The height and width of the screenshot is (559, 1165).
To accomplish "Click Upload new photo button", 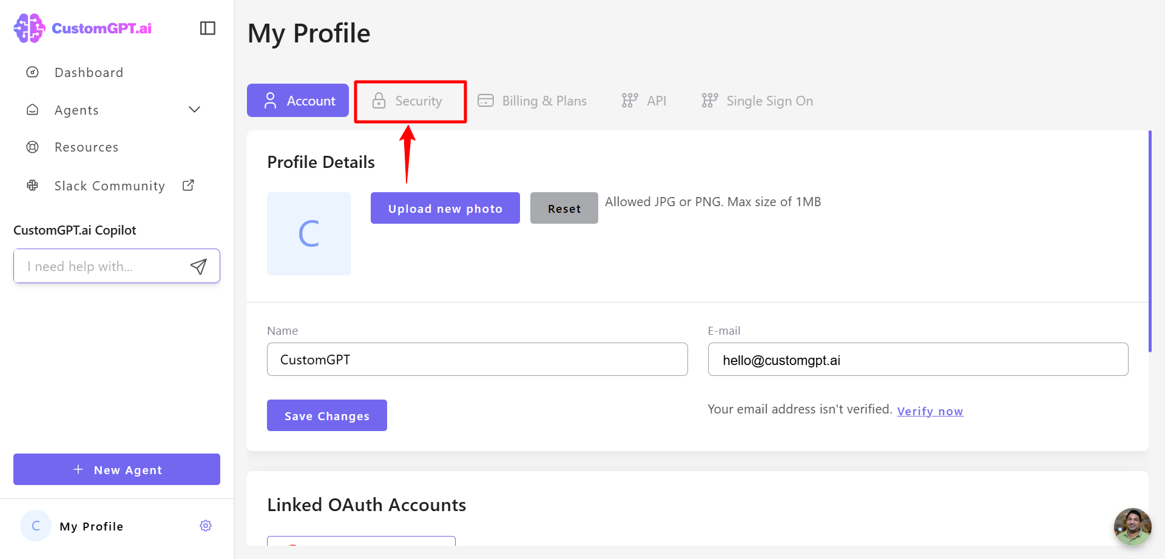I will [445, 208].
